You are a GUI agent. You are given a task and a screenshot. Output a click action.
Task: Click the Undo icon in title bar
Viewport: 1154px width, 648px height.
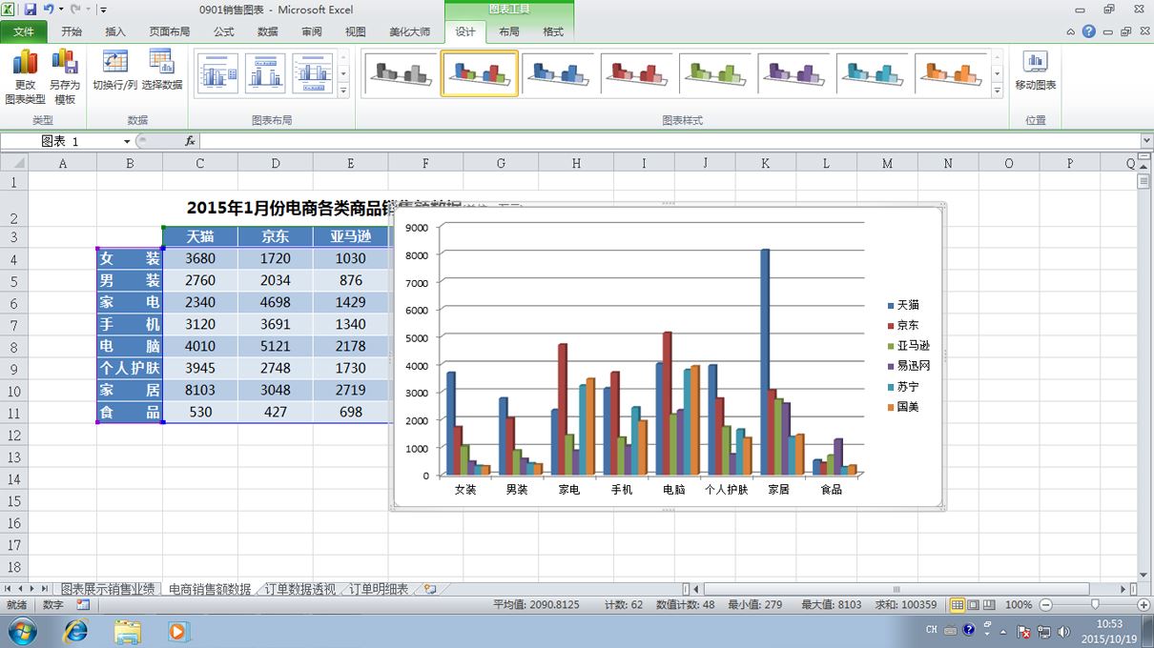[x=48, y=10]
